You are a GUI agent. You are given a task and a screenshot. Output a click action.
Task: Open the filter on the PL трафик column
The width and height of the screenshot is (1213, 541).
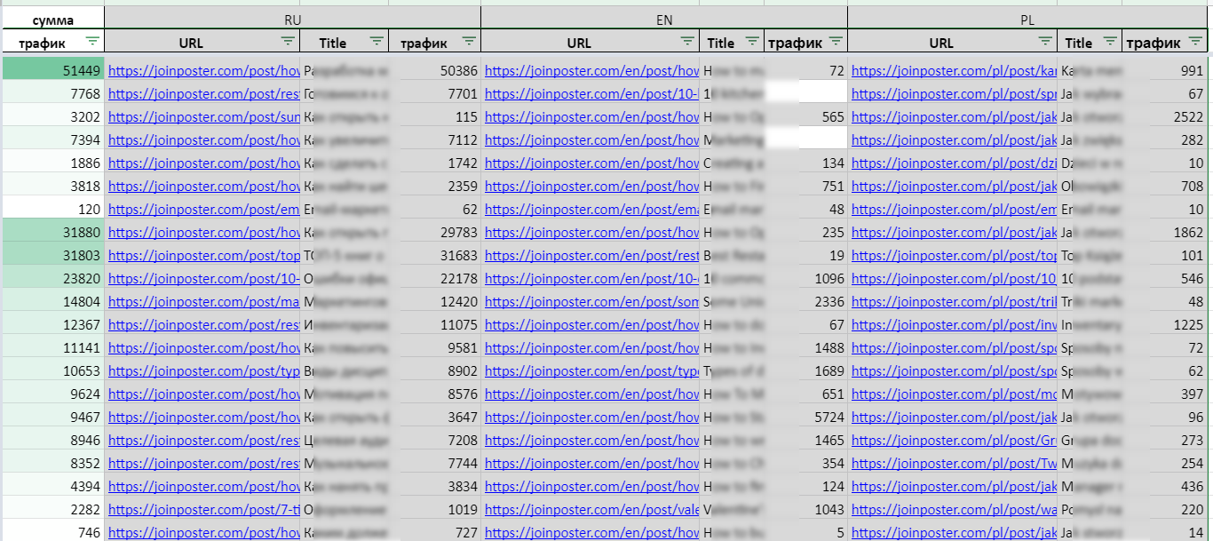click(1195, 41)
